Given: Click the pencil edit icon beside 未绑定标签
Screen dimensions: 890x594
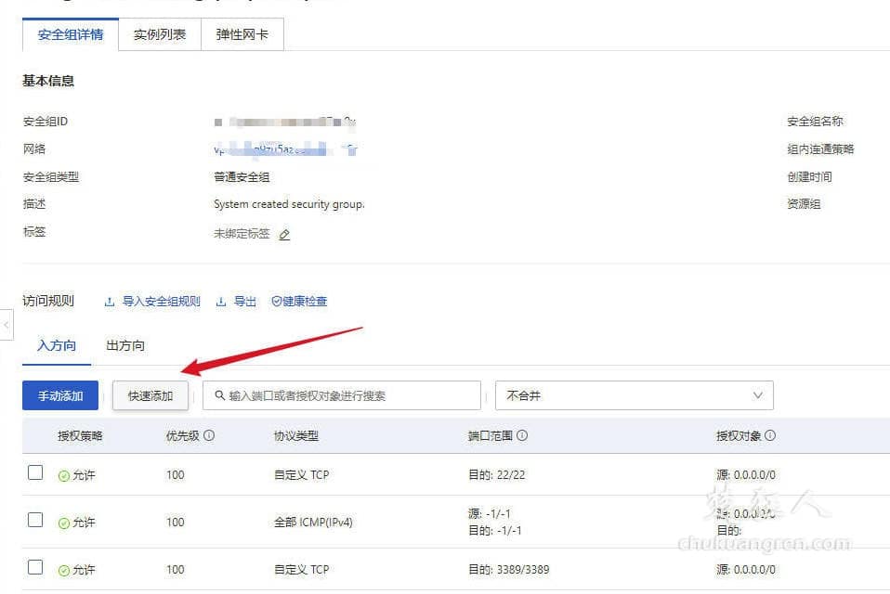Looking at the screenshot, I should (x=284, y=235).
